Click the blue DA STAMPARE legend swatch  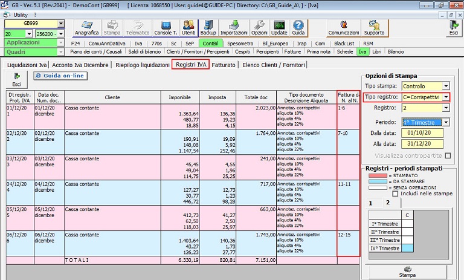coord(378,181)
